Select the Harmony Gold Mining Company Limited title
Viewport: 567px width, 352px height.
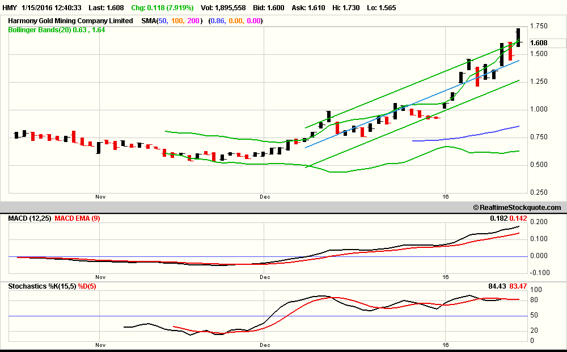(x=70, y=21)
